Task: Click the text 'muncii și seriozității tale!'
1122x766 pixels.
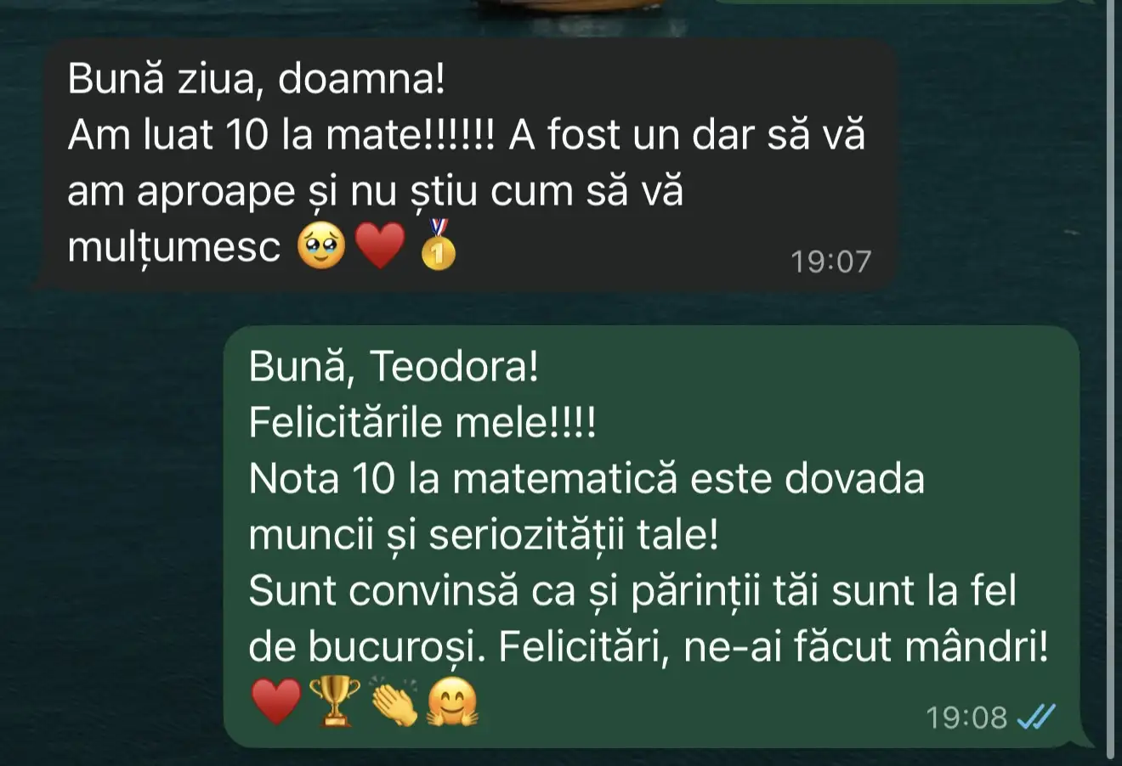Action: pos(484,537)
